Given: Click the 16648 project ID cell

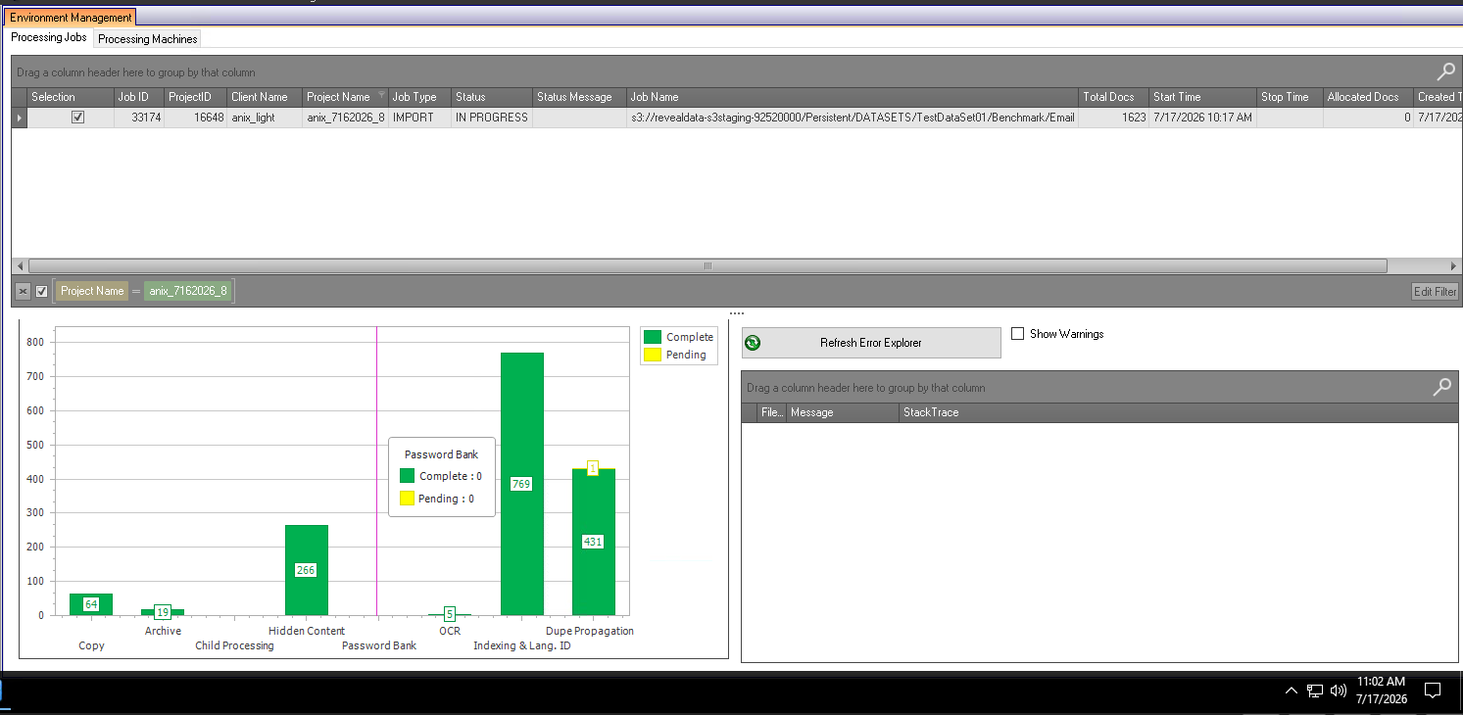Looking at the screenshot, I should click(195, 118).
